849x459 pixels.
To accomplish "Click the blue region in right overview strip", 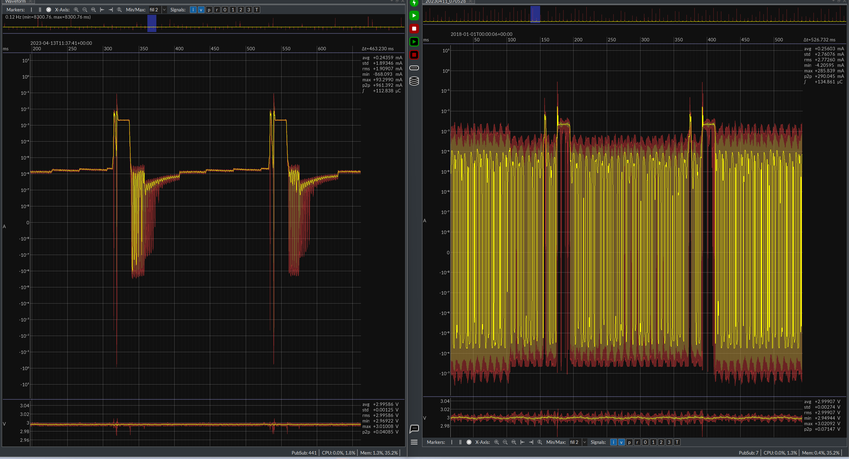I will pos(535,14).
